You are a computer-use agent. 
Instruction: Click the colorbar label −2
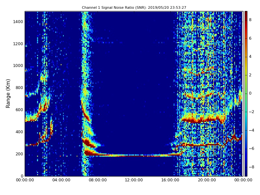pos(252,112)
